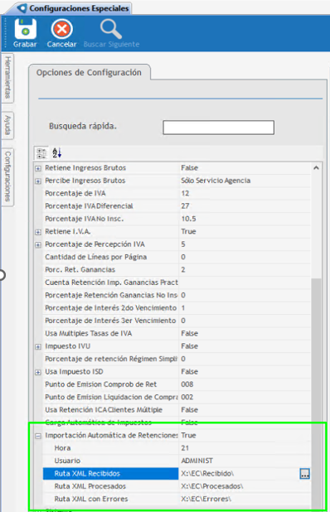Select Usa Retención ICA Clientes Múltiple row
The height and width of the screenshot is (512, 330).
[177, 410]
